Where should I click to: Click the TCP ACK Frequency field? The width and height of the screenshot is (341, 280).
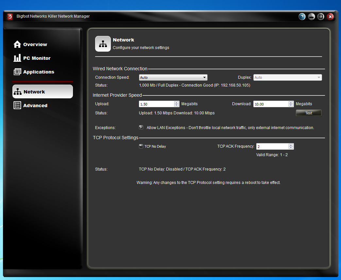pos(272,146)
